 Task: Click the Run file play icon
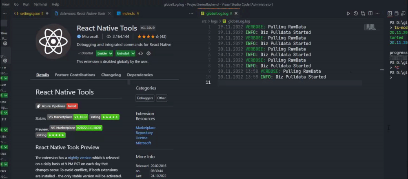348,13
